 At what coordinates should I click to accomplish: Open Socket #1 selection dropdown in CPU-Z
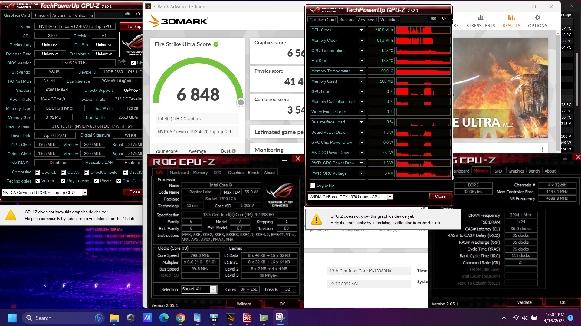click(x=213, y=289)
